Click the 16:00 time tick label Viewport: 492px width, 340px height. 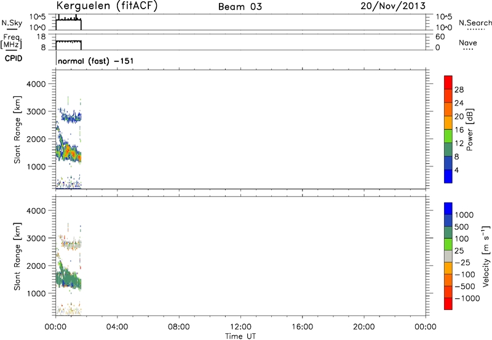click(302, 327)
